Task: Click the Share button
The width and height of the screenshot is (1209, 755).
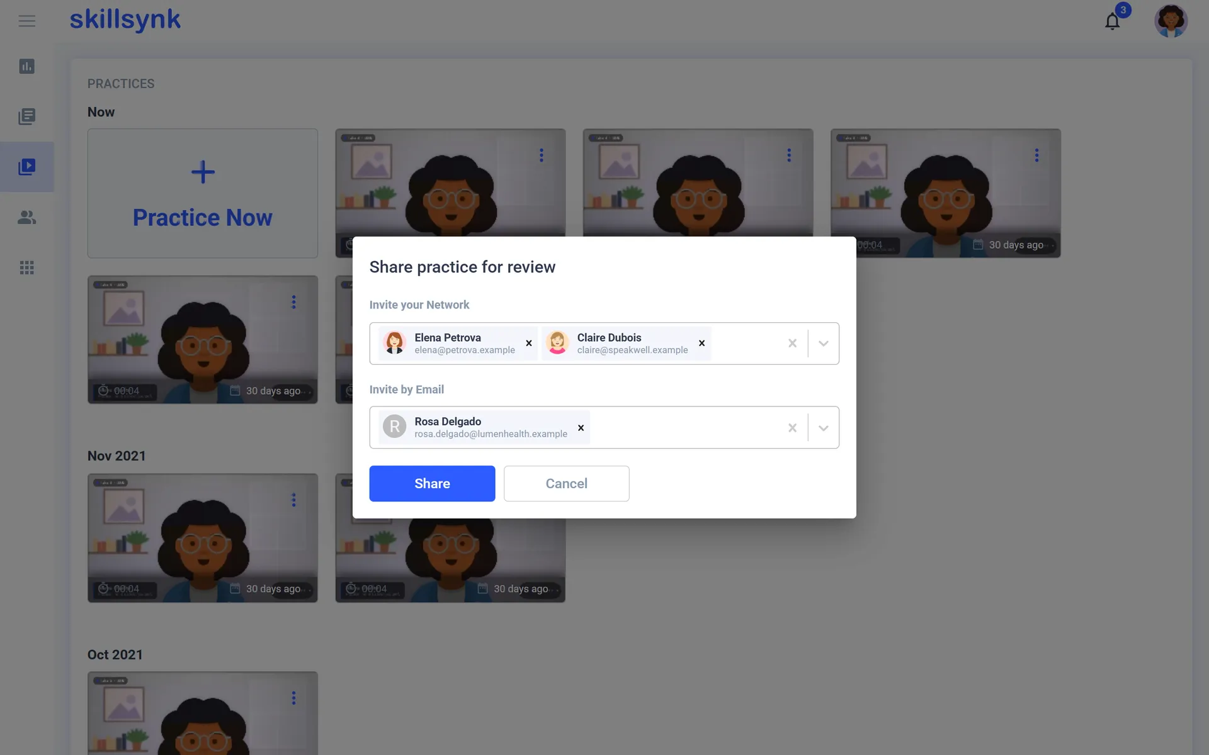Action: point(432,483)
